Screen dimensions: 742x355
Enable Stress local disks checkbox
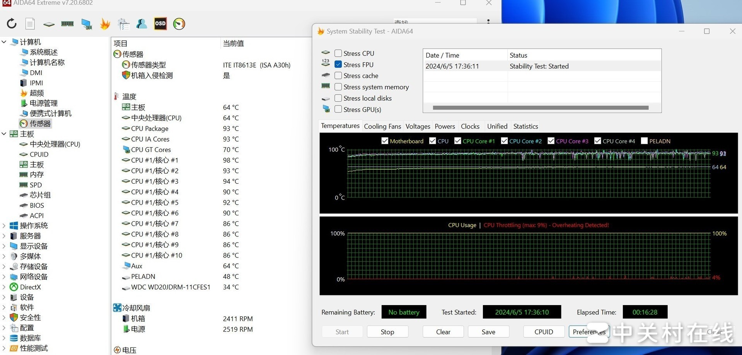338,98
